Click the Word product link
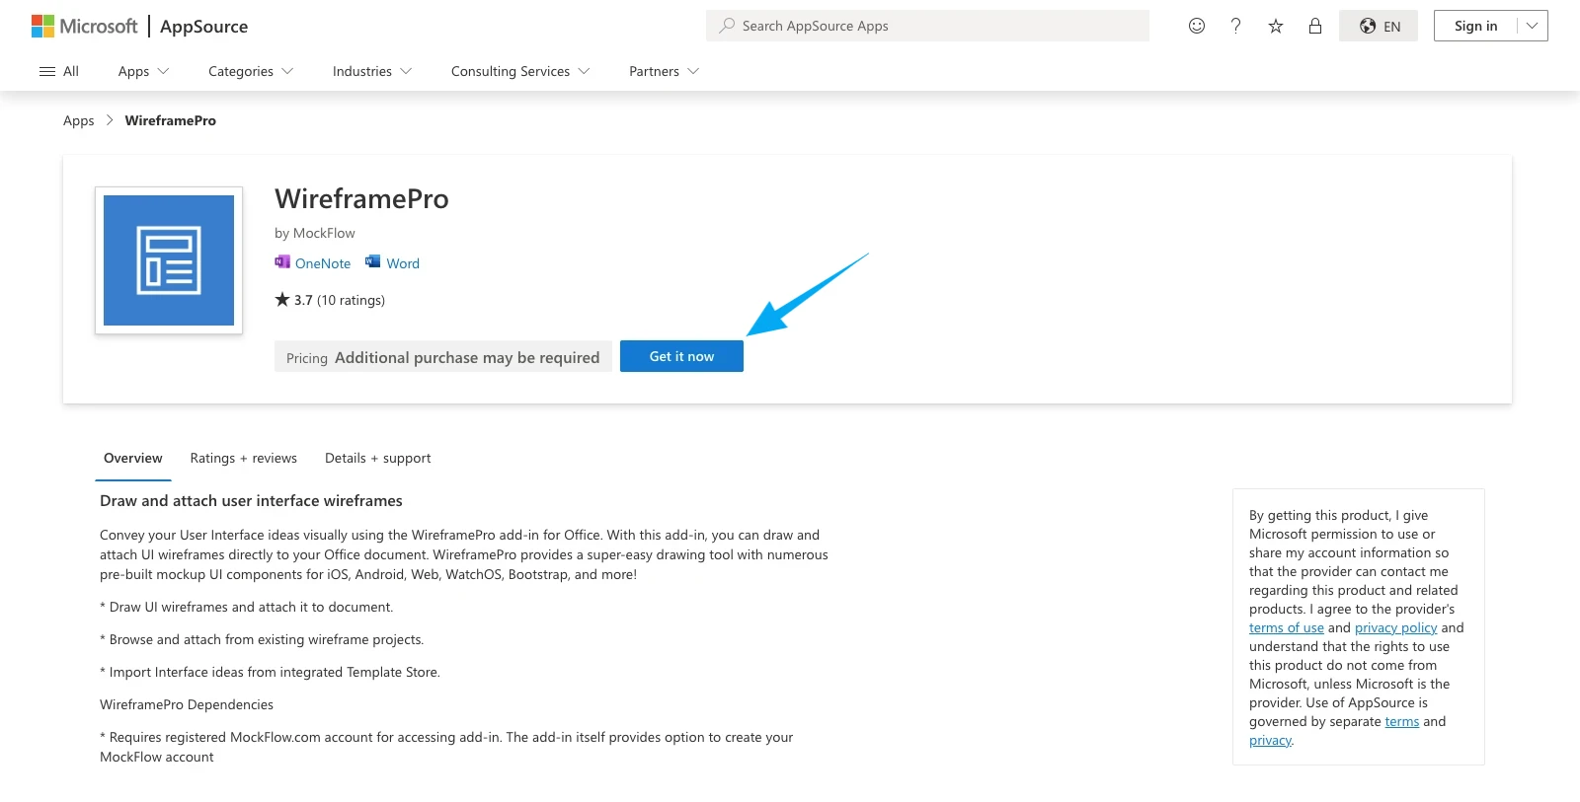1580x802 pixels. (x=403, y=263)
